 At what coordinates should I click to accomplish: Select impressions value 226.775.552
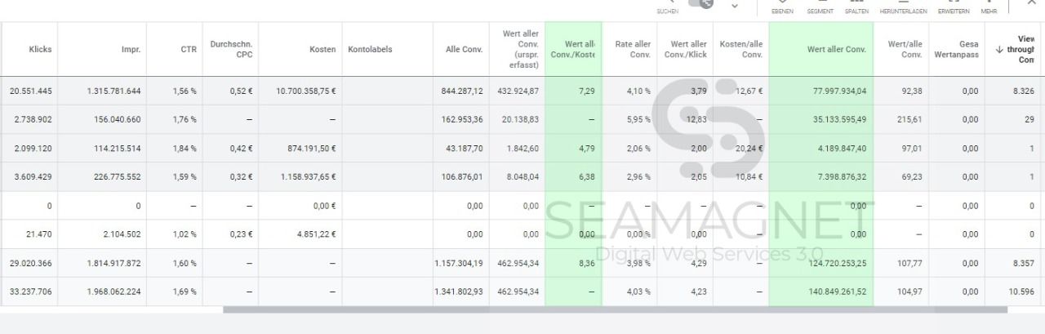pyautogui.click(x=118, y=176)
